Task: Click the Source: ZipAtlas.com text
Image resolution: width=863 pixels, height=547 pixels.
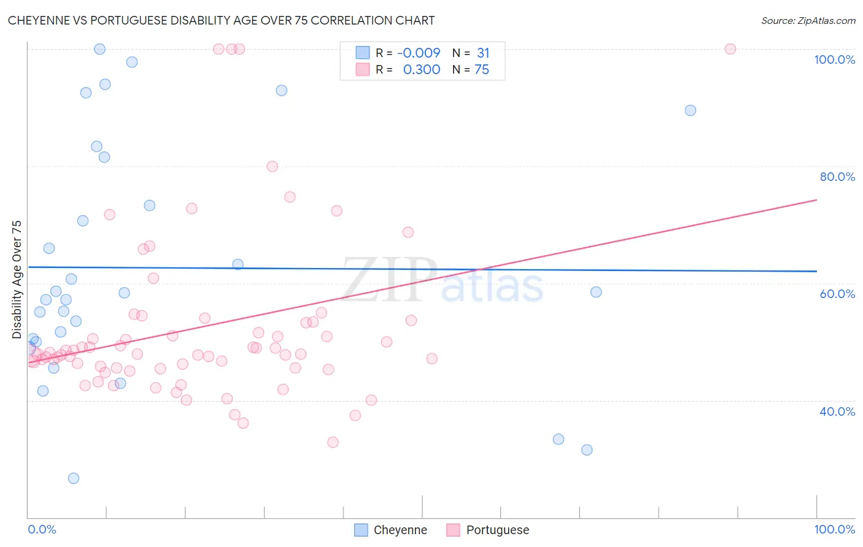Action: [x=808, y=20]
